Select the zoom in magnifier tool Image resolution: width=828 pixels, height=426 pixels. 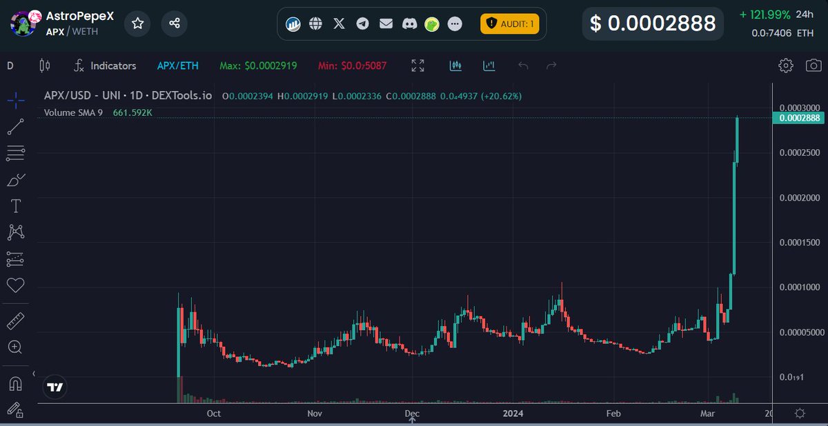(16, 347)
